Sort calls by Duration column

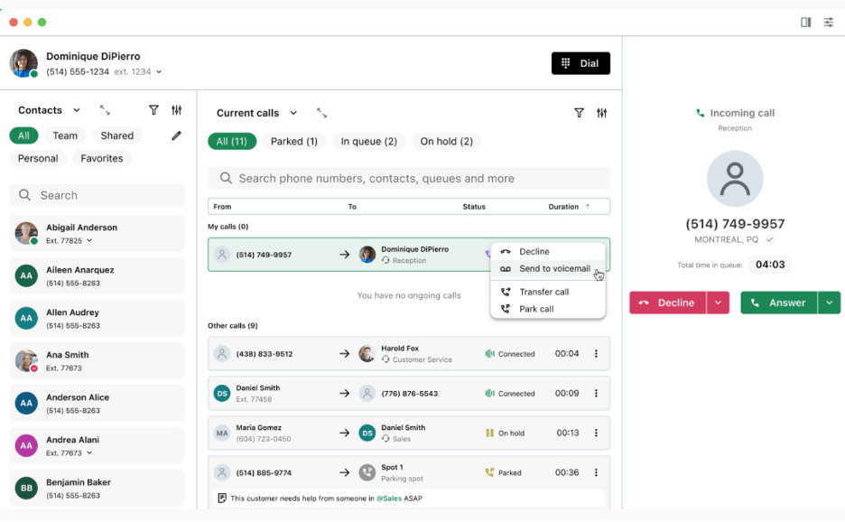tap(569, 207)
